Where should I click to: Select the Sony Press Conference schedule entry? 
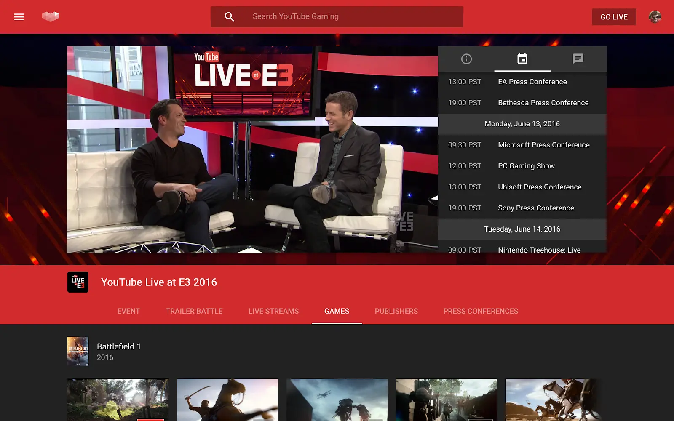pos(535,208)
